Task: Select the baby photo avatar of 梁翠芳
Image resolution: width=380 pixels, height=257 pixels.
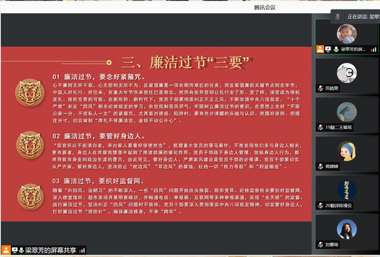Action: coord(346,34)
